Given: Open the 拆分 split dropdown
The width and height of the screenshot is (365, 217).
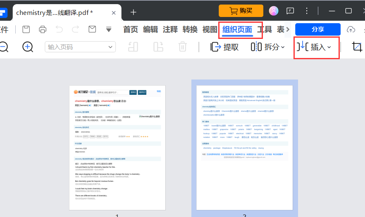Looking at the screenshot, I should (x=268, y=47).
